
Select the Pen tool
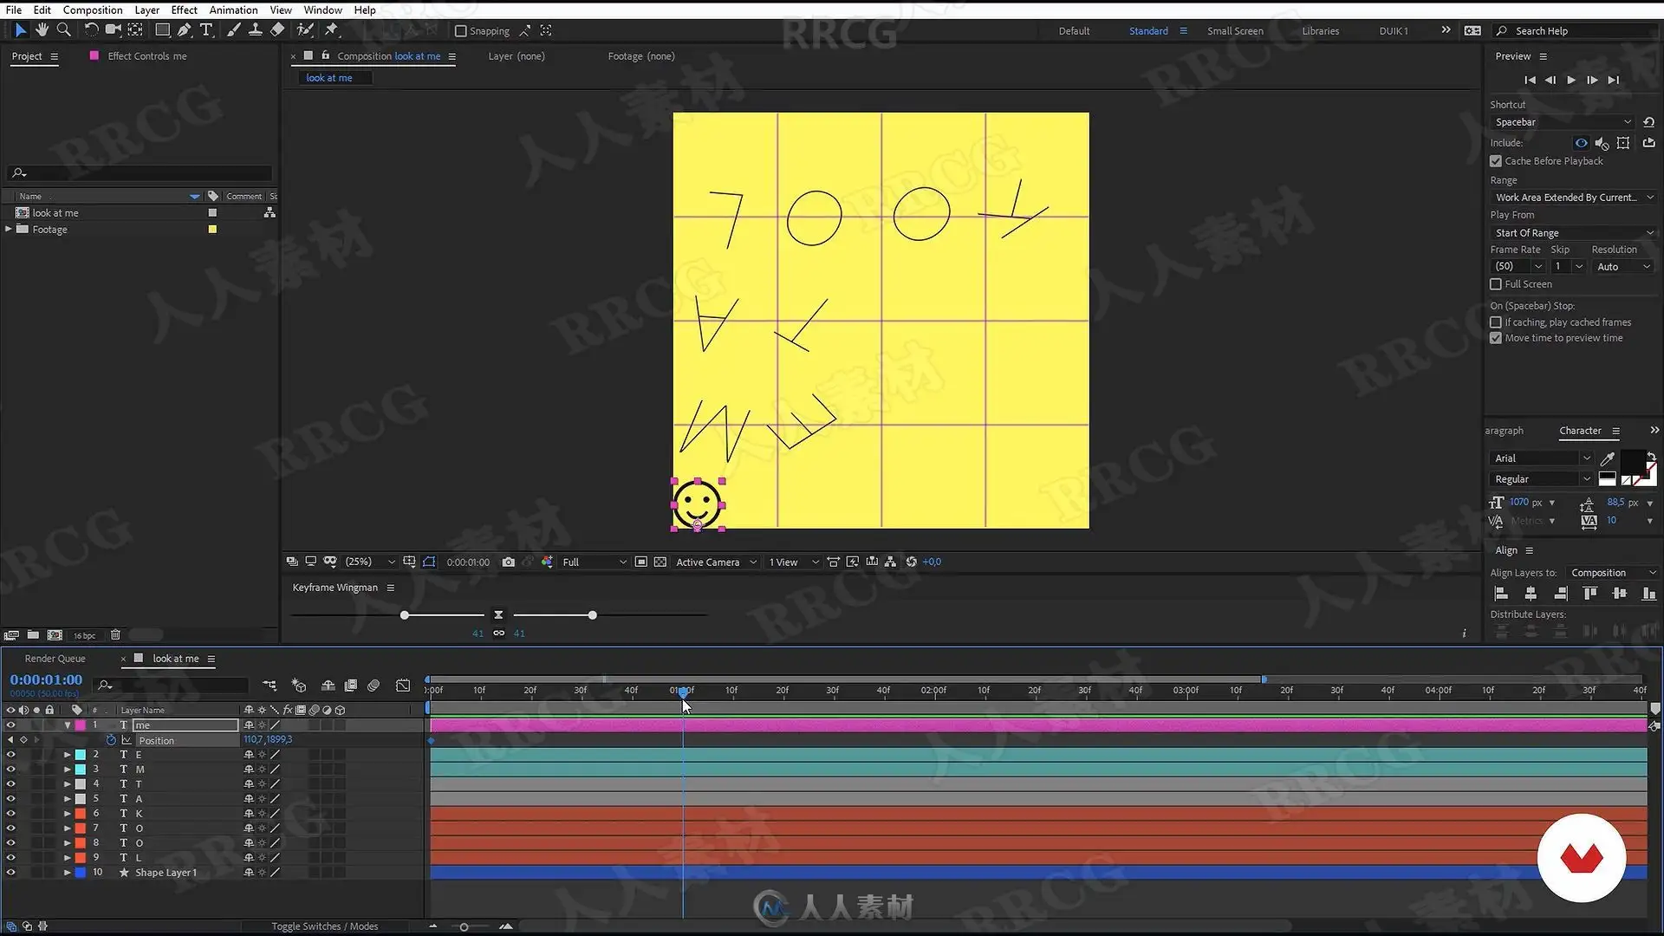click(184, 30)
